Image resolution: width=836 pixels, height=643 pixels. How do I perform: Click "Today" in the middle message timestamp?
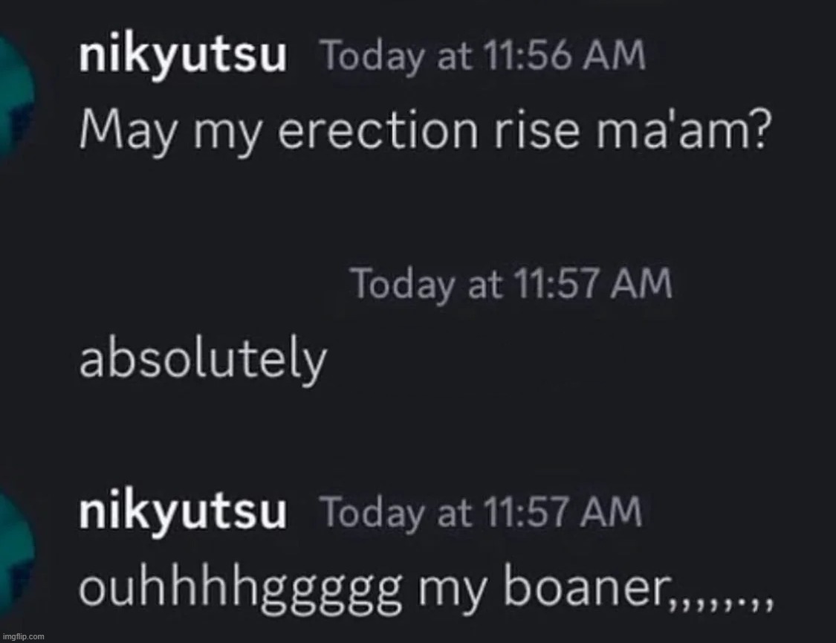404,285
